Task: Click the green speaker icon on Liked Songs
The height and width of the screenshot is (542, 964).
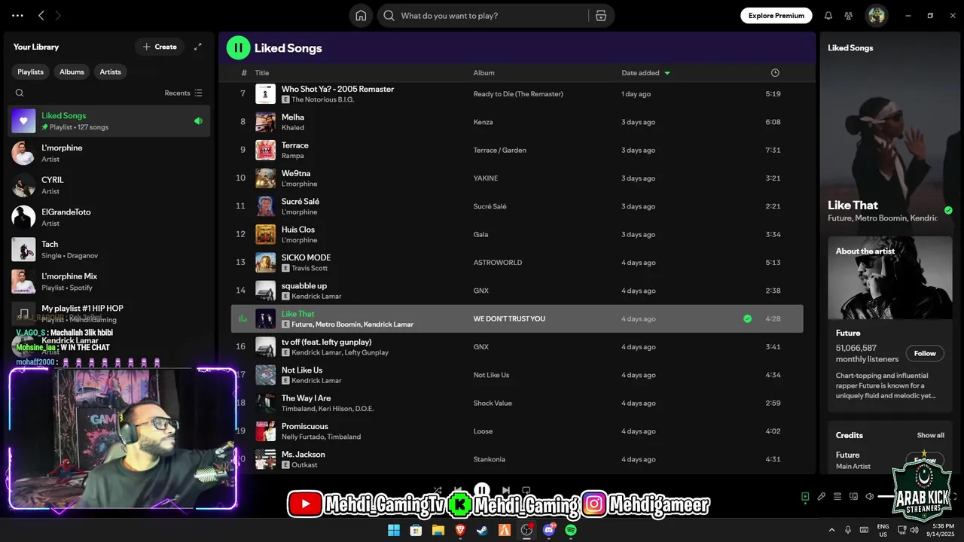Action: [x=198, y=120]
